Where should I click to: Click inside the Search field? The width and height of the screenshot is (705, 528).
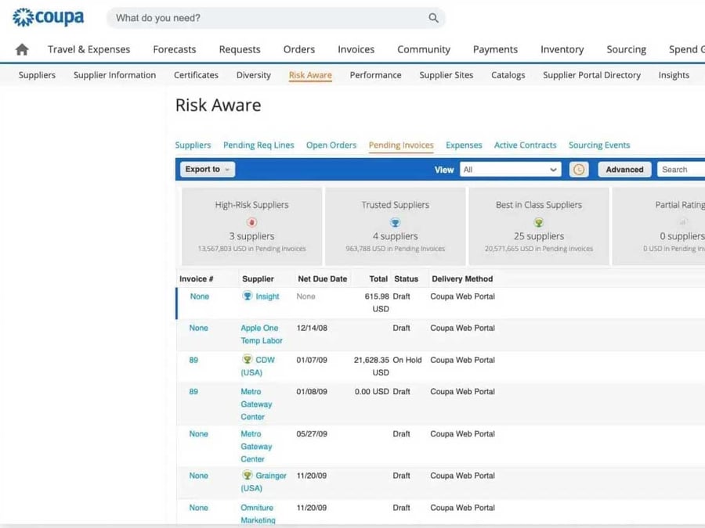click(680, 169)
